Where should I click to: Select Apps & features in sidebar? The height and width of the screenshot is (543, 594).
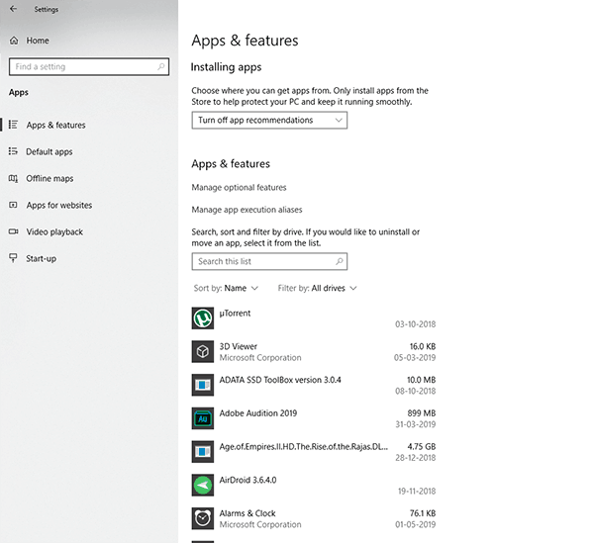(55, 125)
